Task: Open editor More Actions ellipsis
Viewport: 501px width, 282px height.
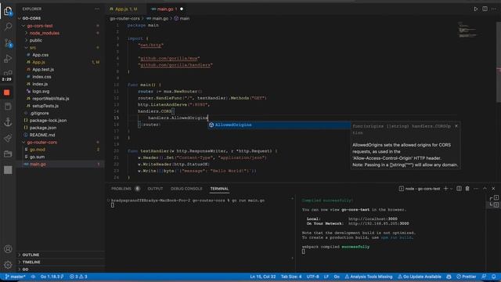Action: tap(494, 9)
